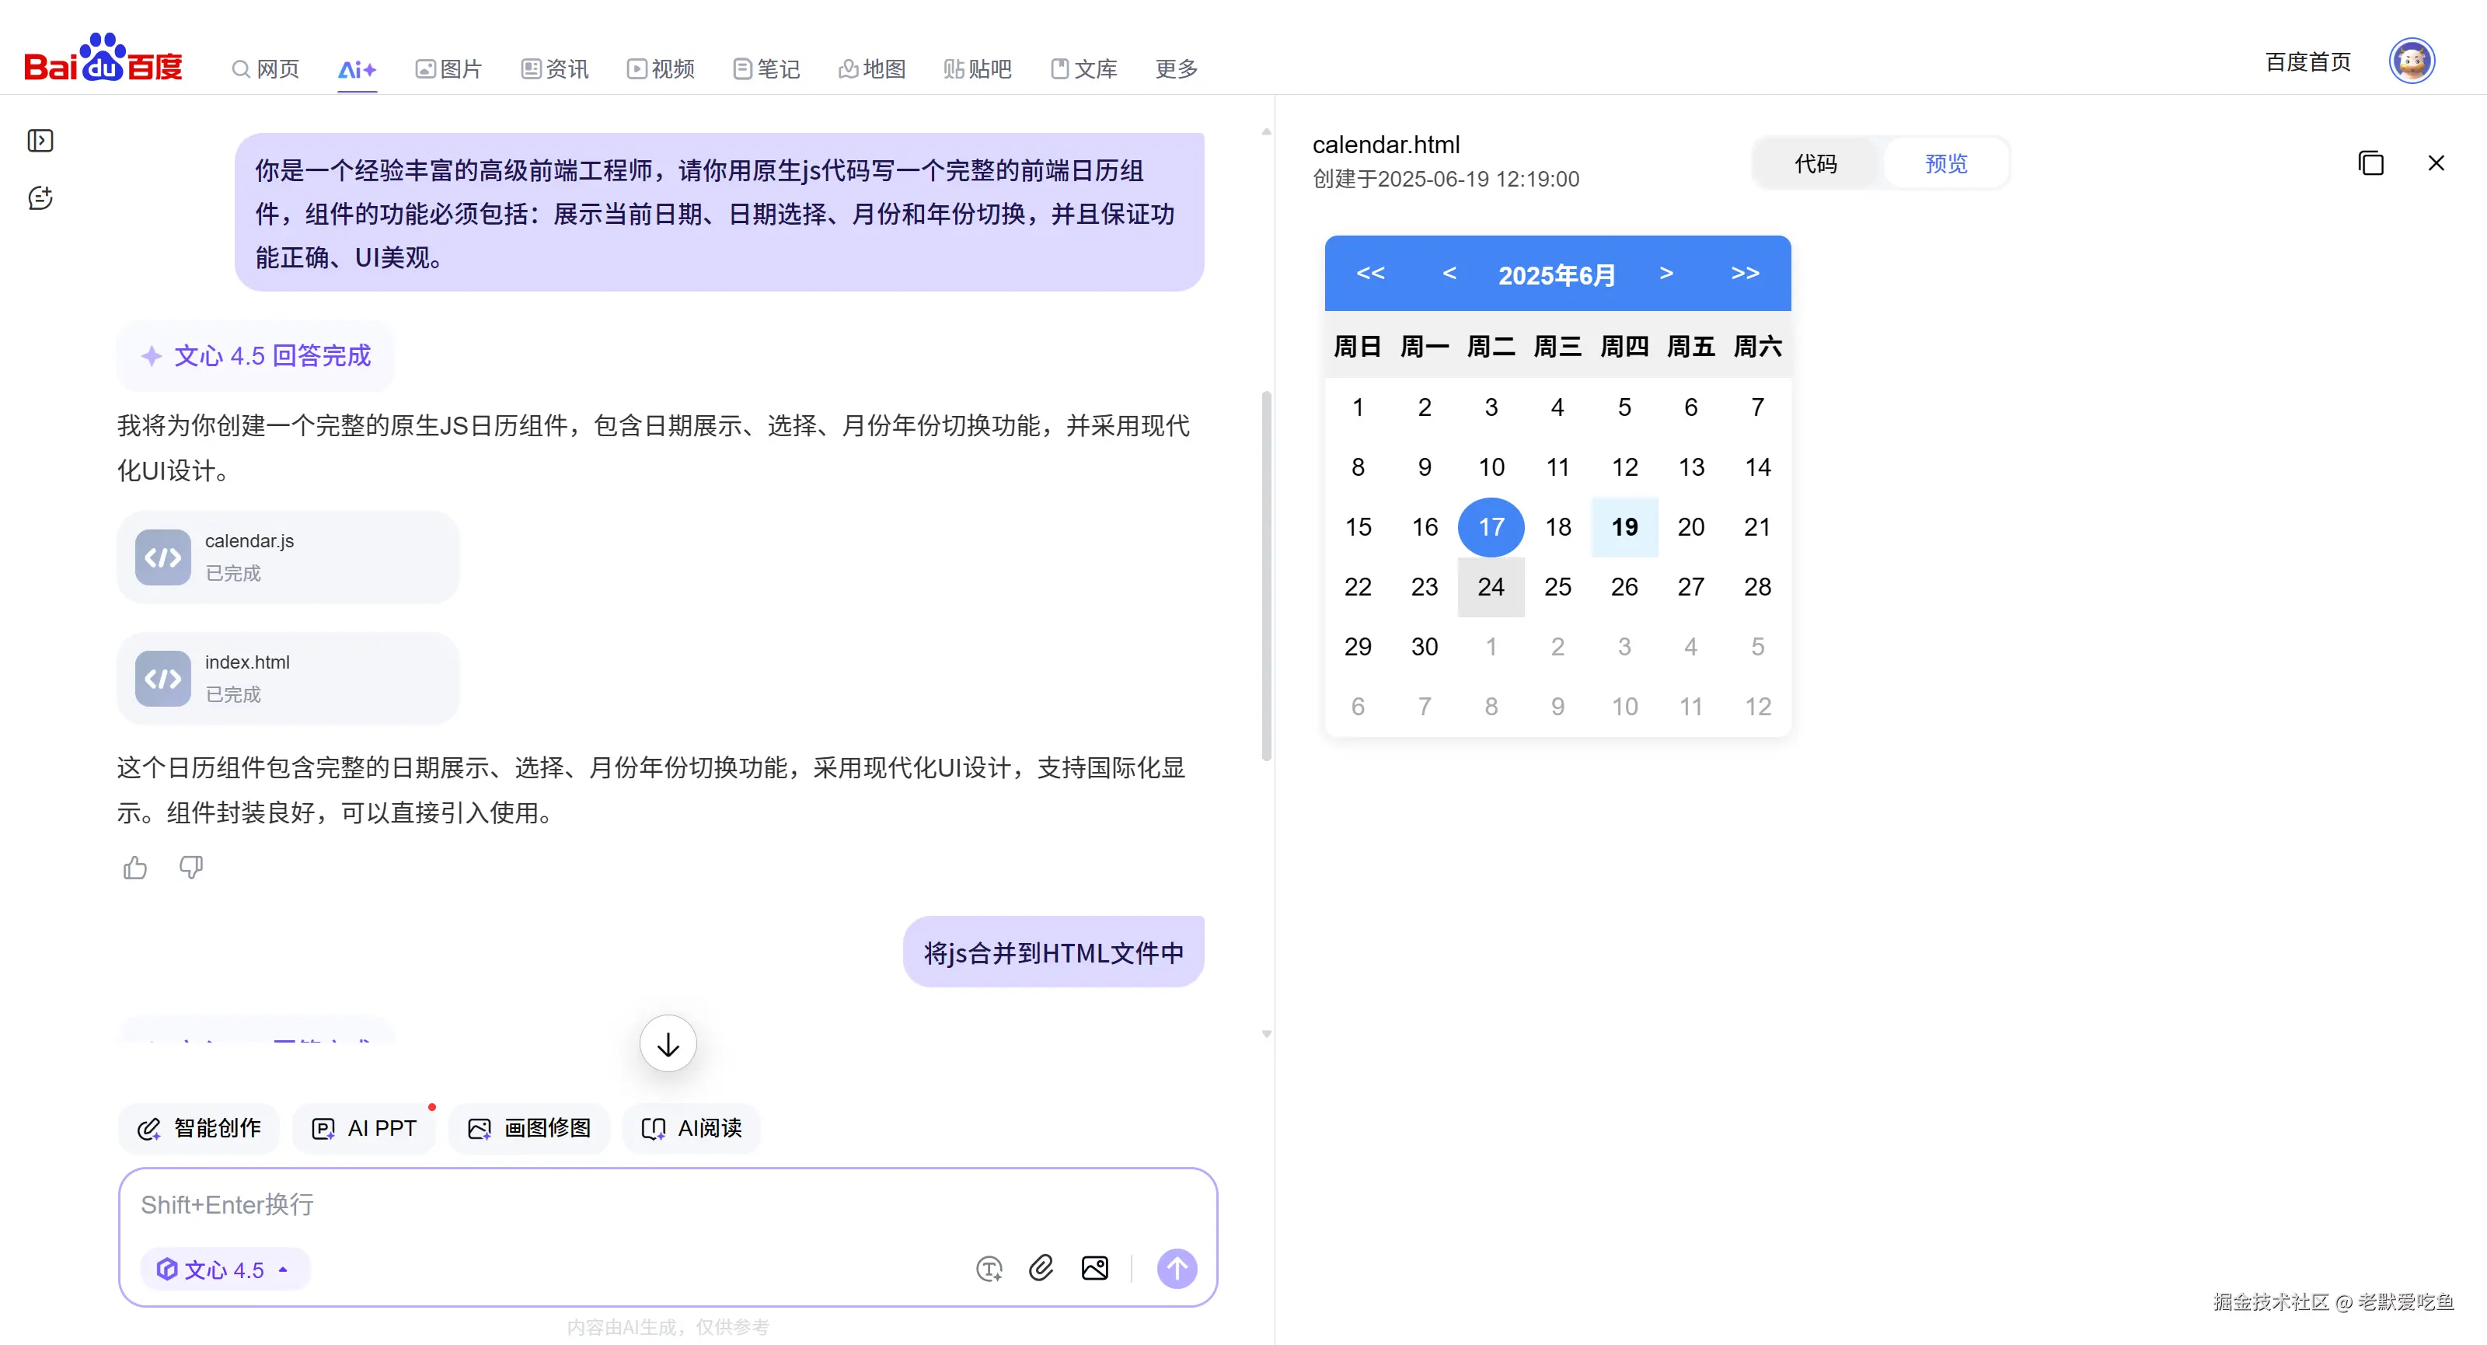Click the paperclip attachment icon in input bar
Image resolution: width=2487 pixels, height=1345 pixels.
1041,1268
